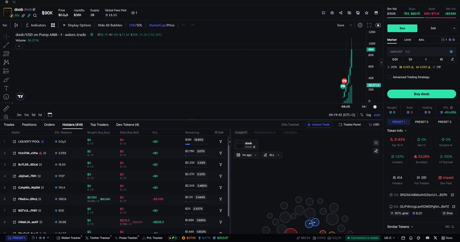Toggle log scale on chart

368,115
